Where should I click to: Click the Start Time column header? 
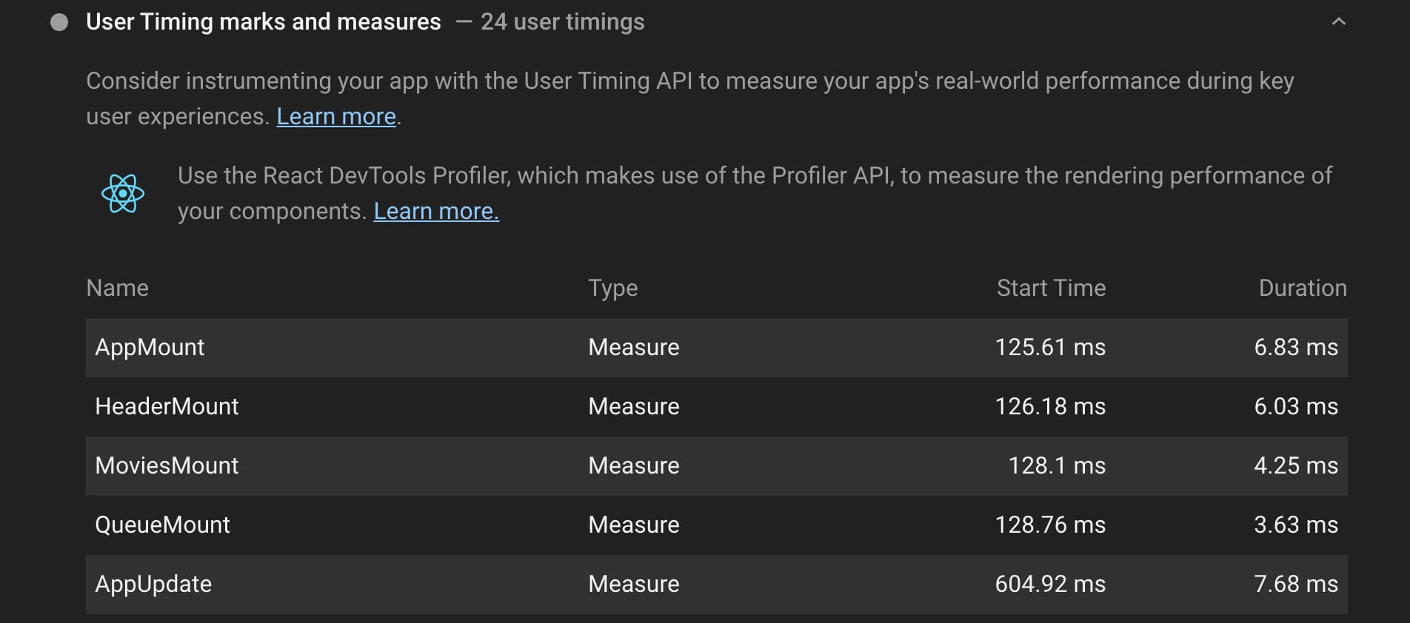[x=1050, y=288]
